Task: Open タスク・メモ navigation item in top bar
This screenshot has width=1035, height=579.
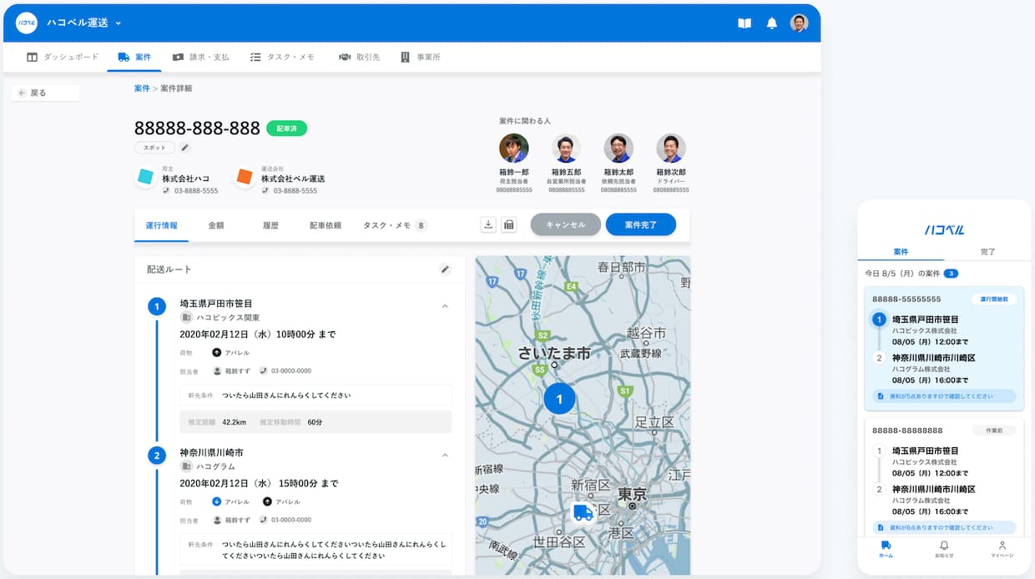Action: click(x=282, y=57)
